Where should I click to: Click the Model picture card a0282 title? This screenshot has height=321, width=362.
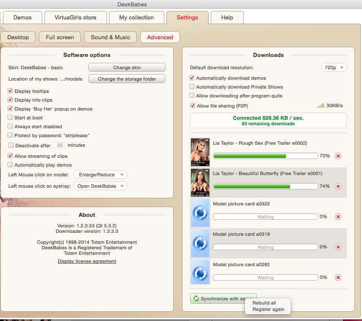click(241, 264)
